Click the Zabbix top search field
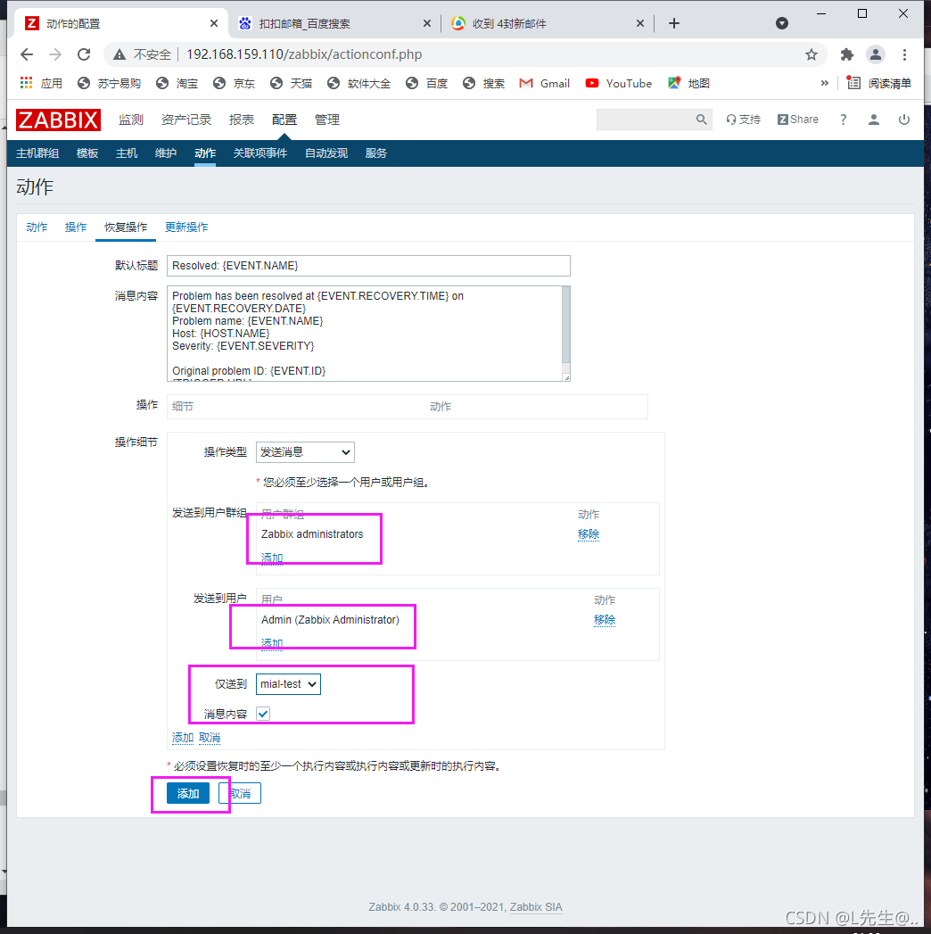 [x=646, y=120]
